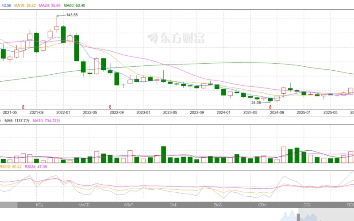This screenshot has height=221, width=354.
Task: Click the tallest green volume bar
Action: point(163,155)
